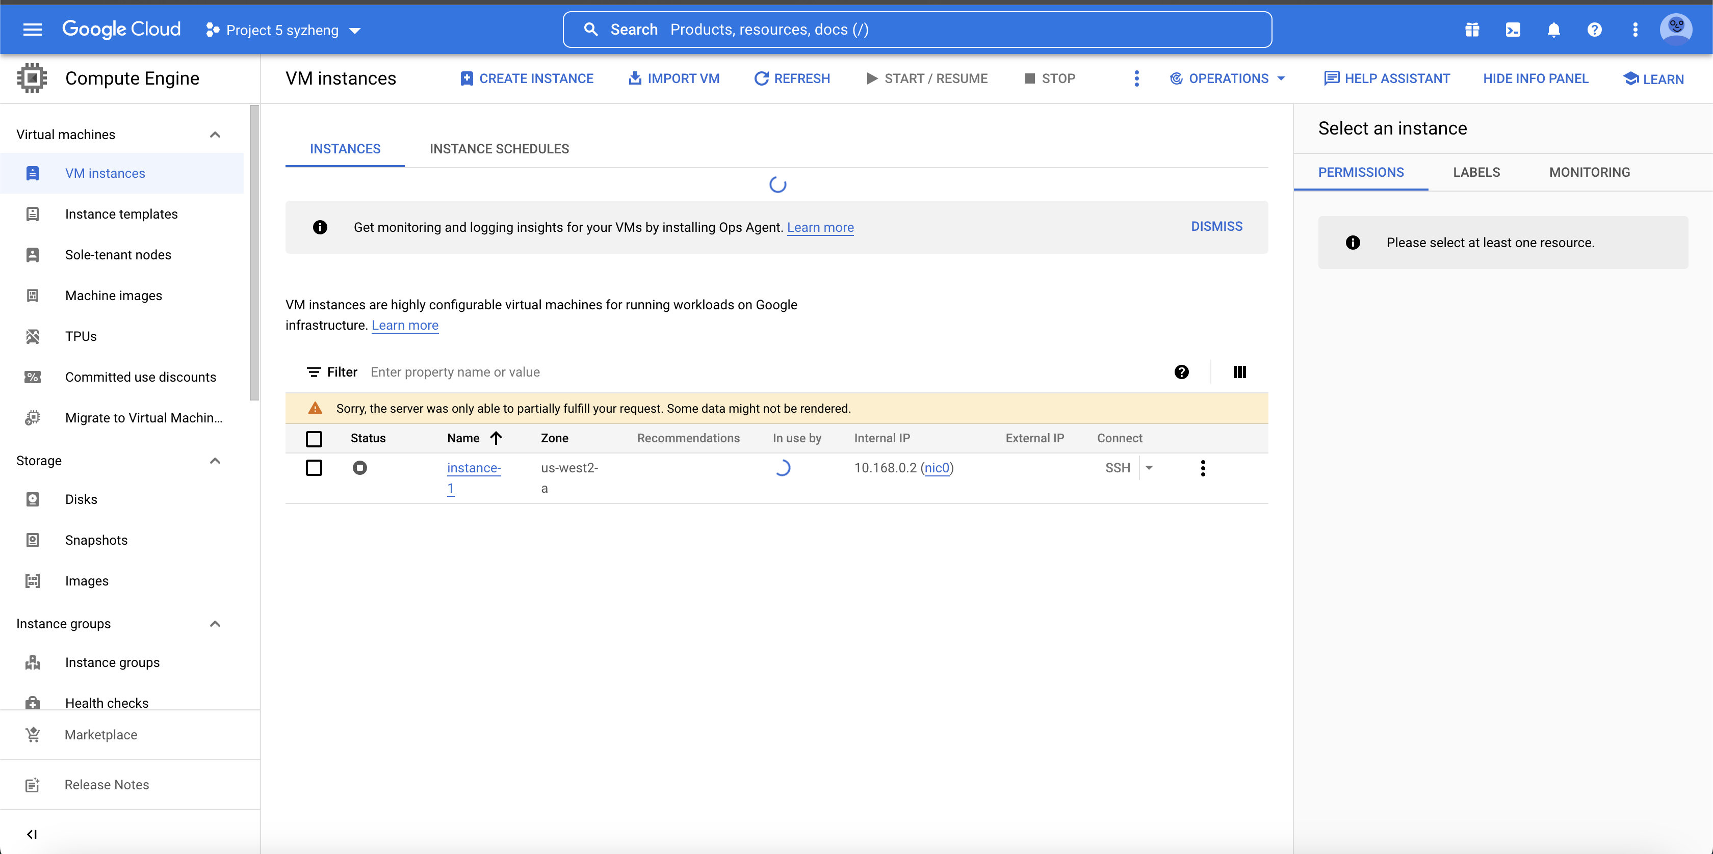This screenshot has height=854, width=1713.
Task: Click the Instance templates sidebar icon
Action: pos(32,214)
